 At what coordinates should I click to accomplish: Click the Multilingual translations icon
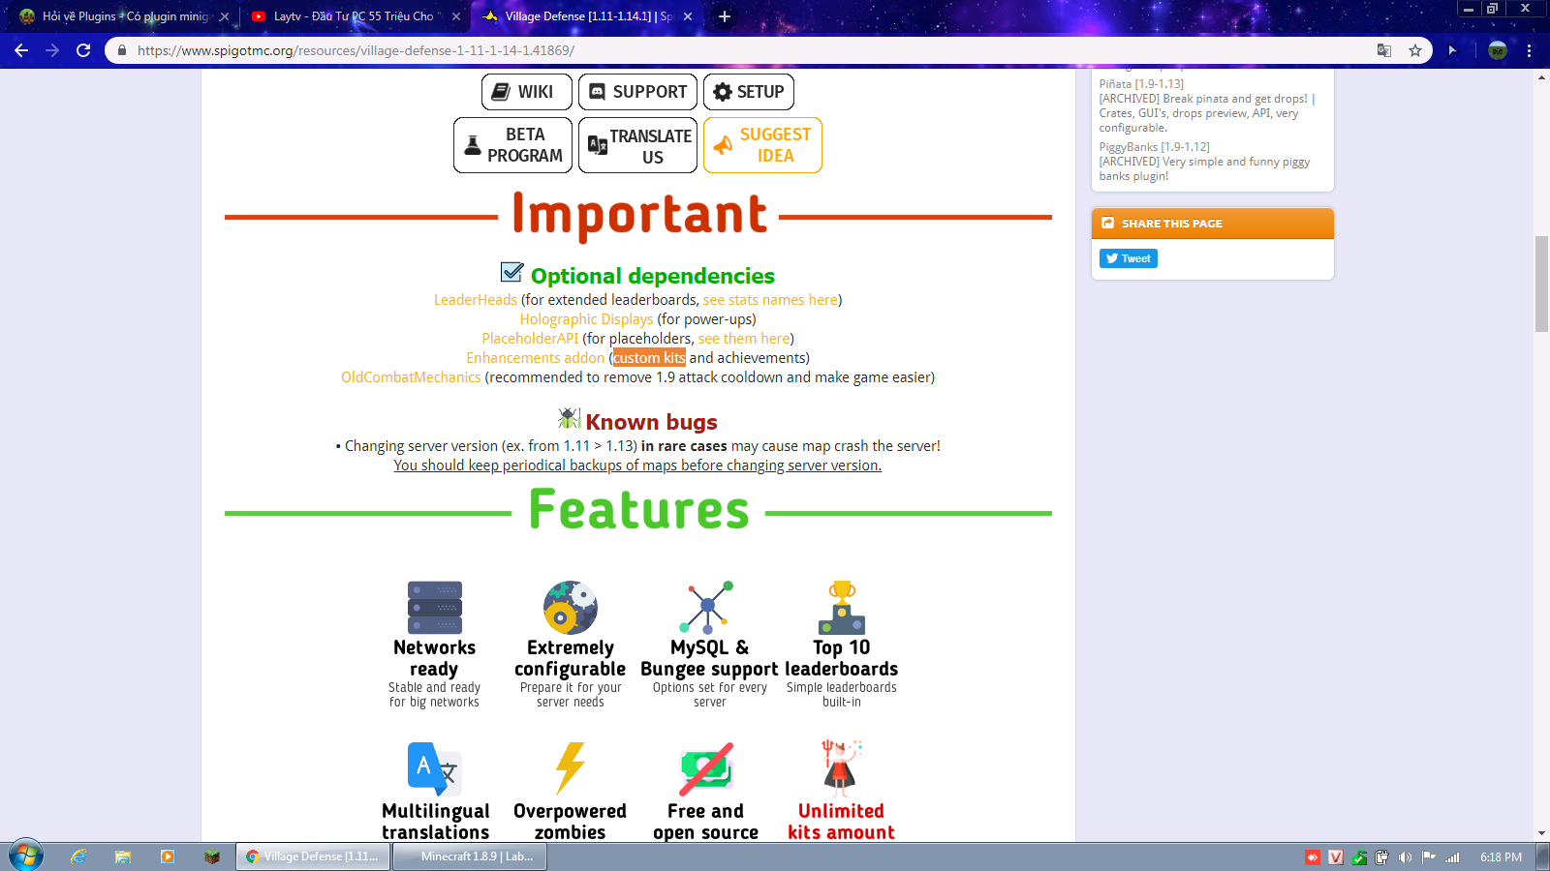tap(435, 769)
